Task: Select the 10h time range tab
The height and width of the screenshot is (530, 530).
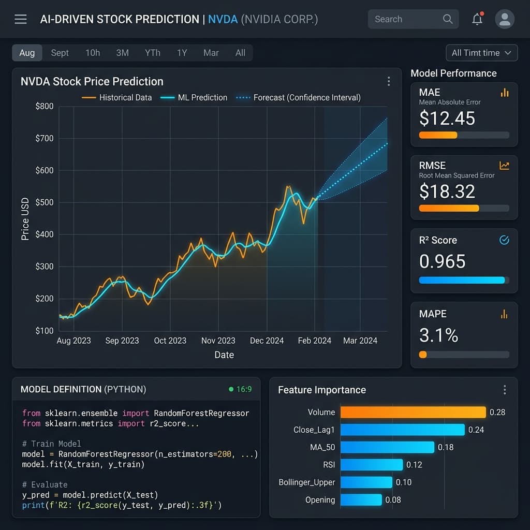Action: (x=93, y=53)
